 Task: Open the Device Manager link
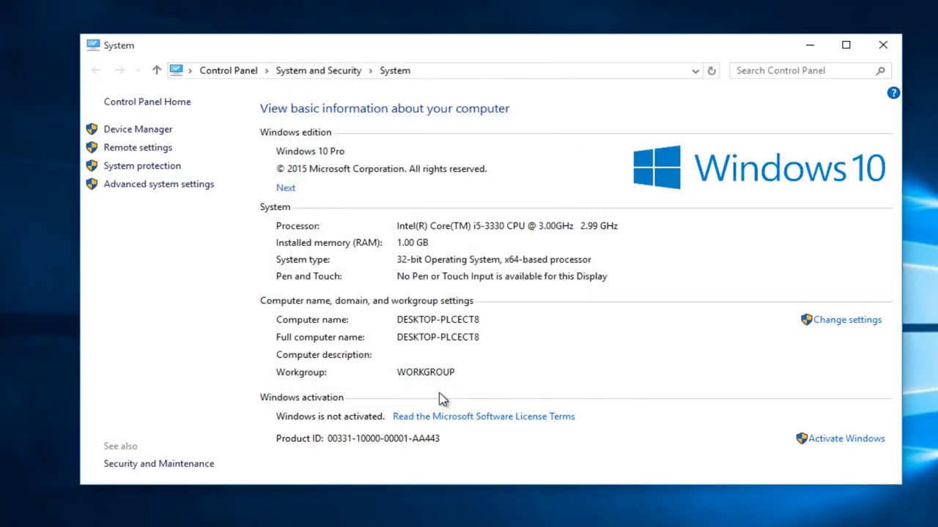pyautogui.click(x=138, y=129)
